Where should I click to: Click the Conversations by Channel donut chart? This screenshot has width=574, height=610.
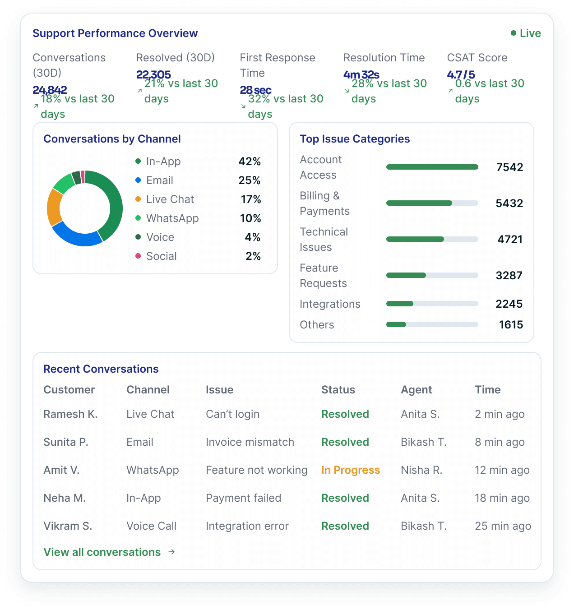tap(85, 208)
